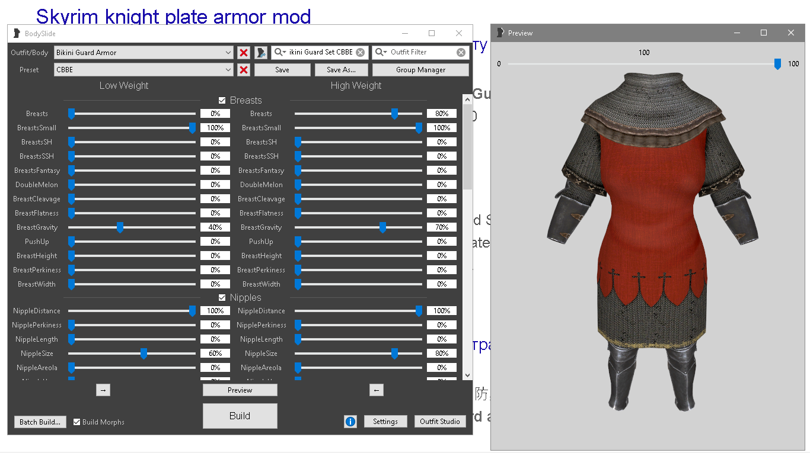Click the outfit refresh icon next to the search box

(261, 53)
